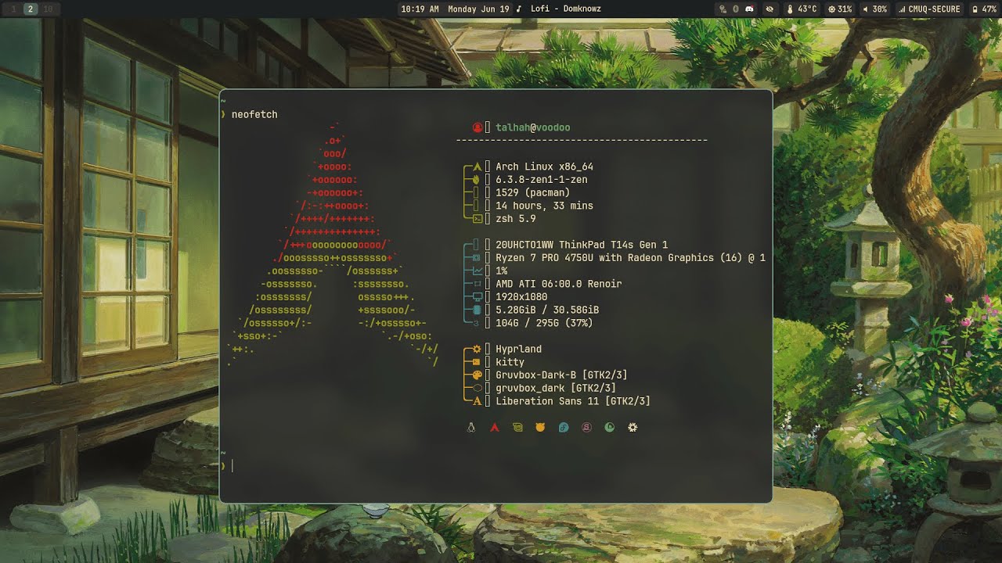Click the green square icon in the bottom row
This screenshot has height=563, width=1002.
click(517, 428)
